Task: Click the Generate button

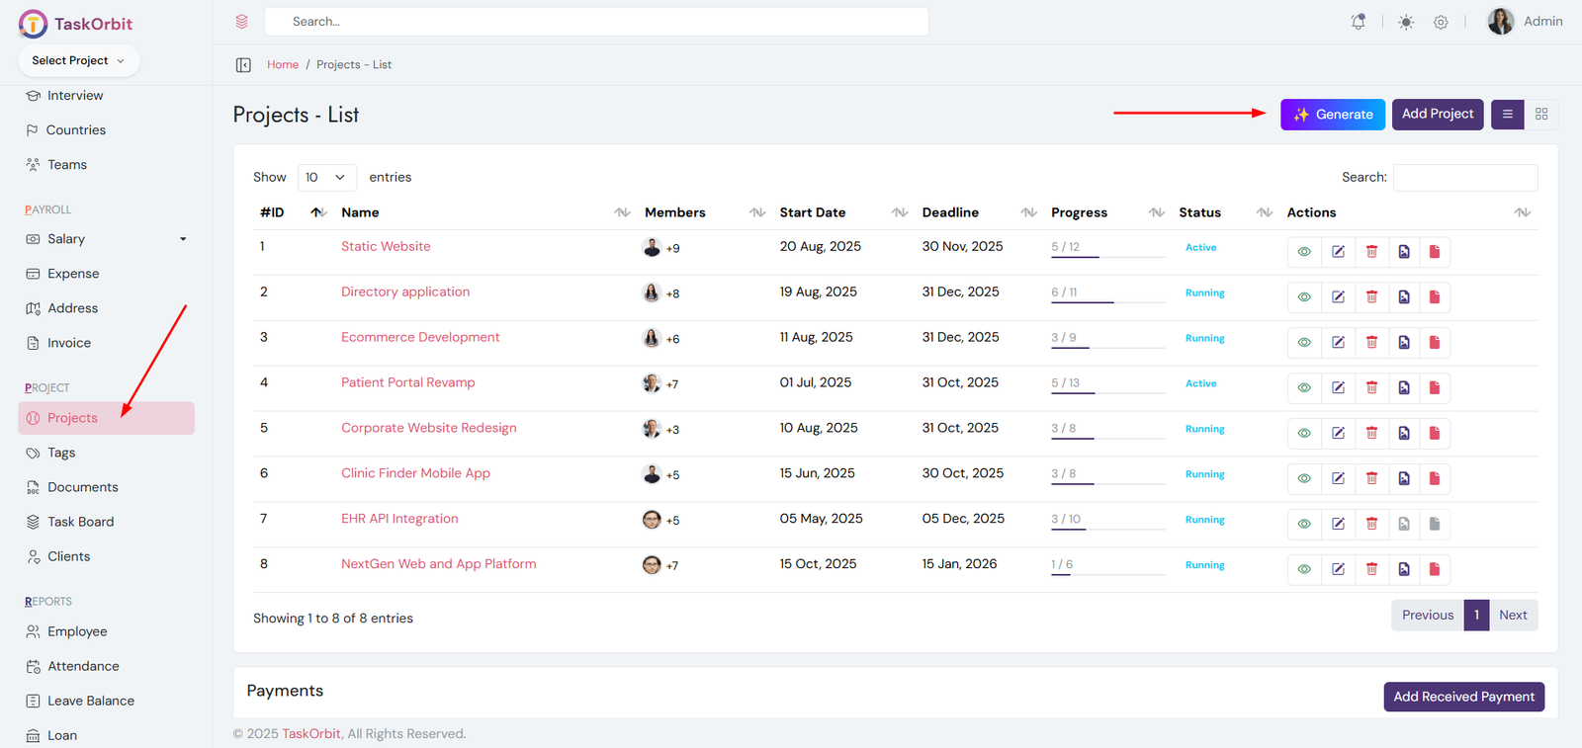Action: click(x=1332, y=115)
